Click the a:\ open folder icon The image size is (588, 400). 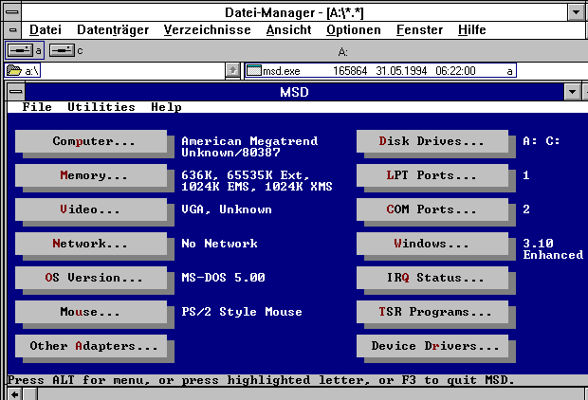(x=14, y=70)
